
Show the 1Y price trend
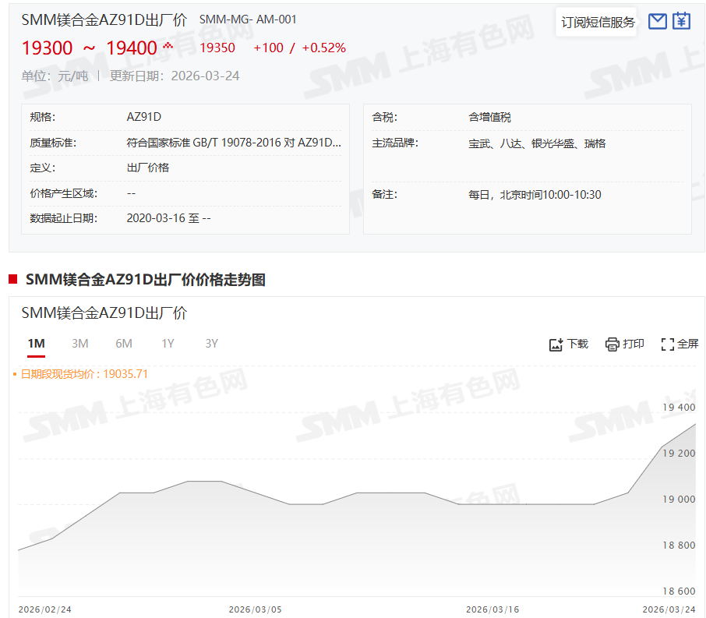coord(168,344)
